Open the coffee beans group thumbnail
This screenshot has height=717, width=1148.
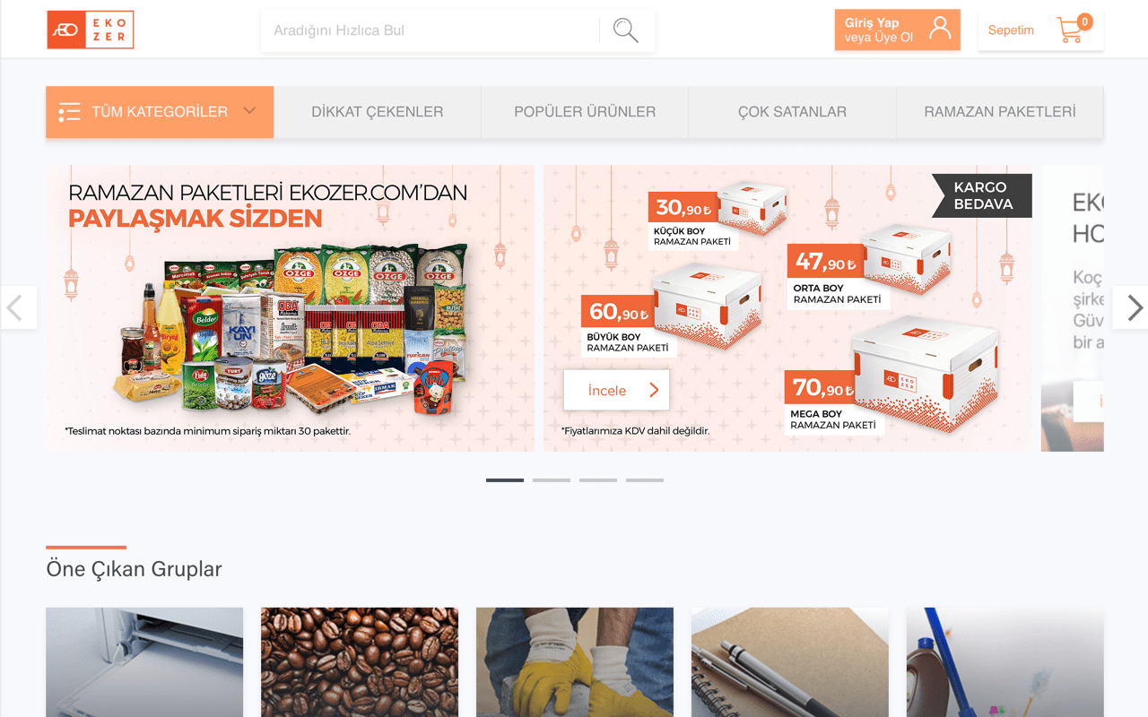[x=360, y=662]
